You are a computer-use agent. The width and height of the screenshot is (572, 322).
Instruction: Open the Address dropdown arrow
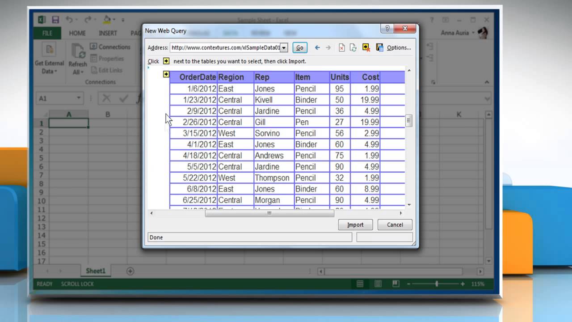click(x=284, y=48)
